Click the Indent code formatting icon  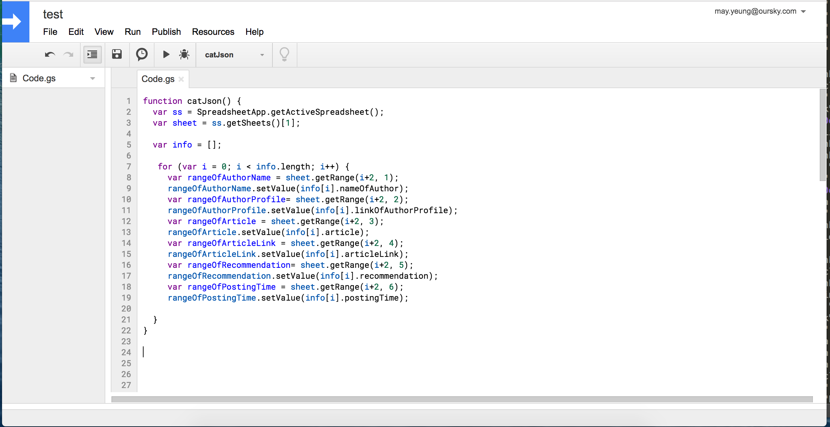click(92, 54)
